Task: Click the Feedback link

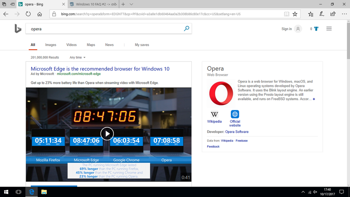Action: click(x=213, y=146)
